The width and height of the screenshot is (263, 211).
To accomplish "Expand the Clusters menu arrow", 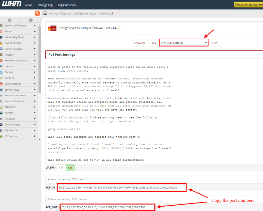I will (x=35, y=78).
